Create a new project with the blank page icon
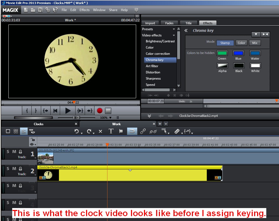 26,10
